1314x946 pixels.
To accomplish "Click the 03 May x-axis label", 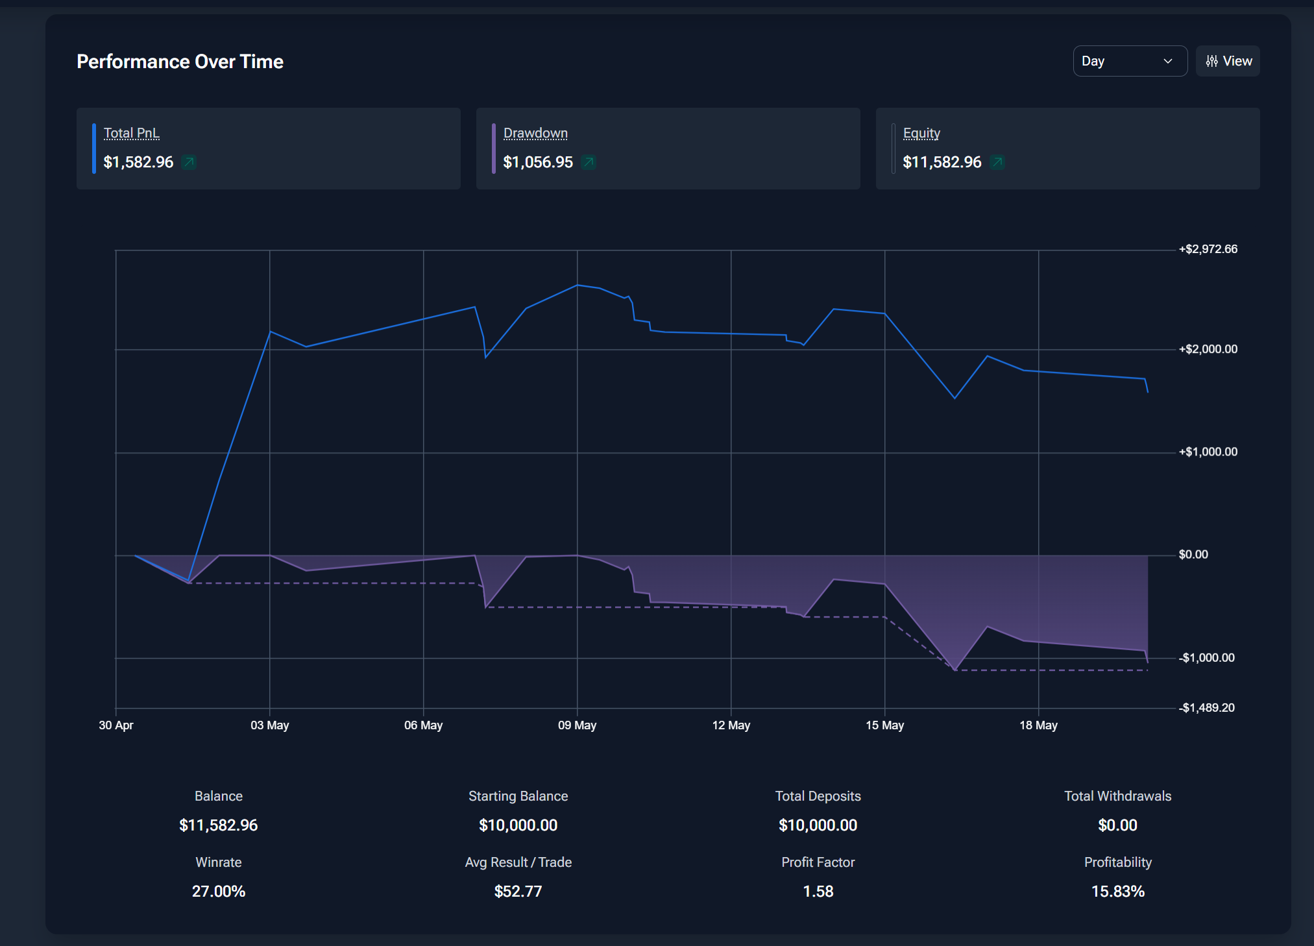I will tap(270, 725).
